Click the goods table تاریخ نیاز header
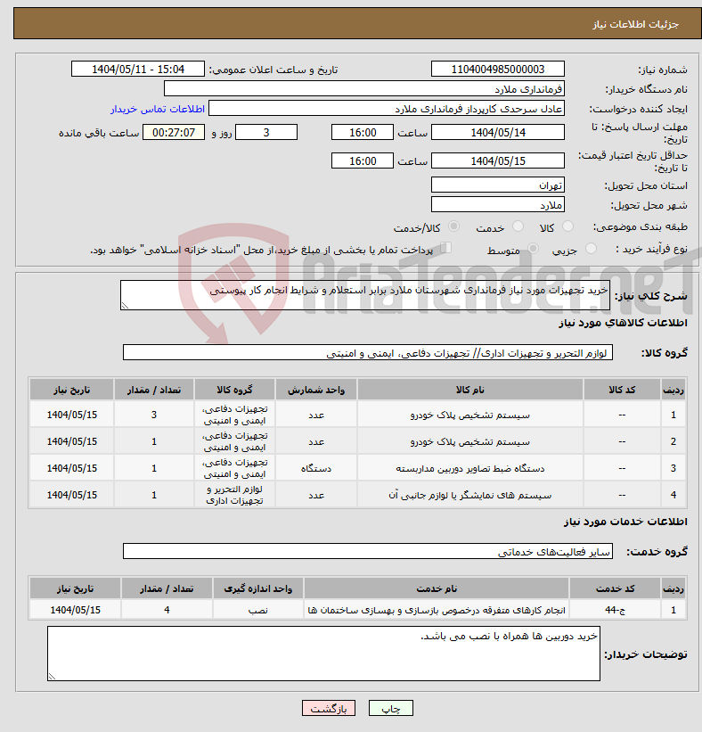Image resolution: width=702 pixels, height=732 pixels. [x=72, y=390]
